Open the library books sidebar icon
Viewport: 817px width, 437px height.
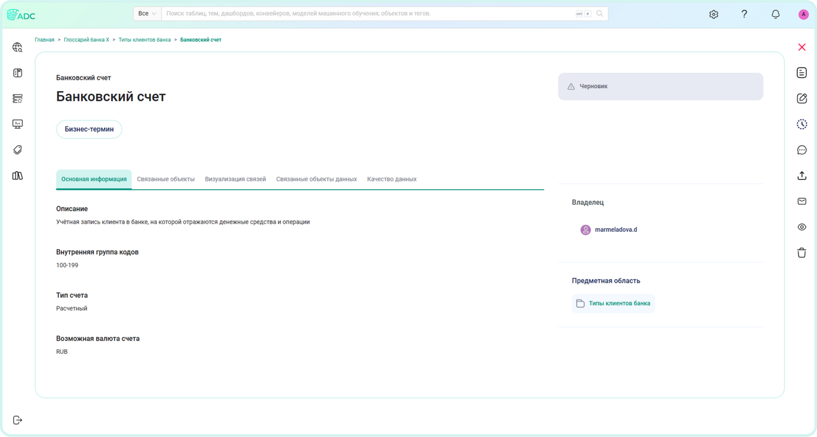[x=18, y=176]
